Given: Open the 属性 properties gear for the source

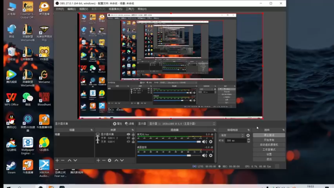Looking at the screenshot, I should pos(117,124).
